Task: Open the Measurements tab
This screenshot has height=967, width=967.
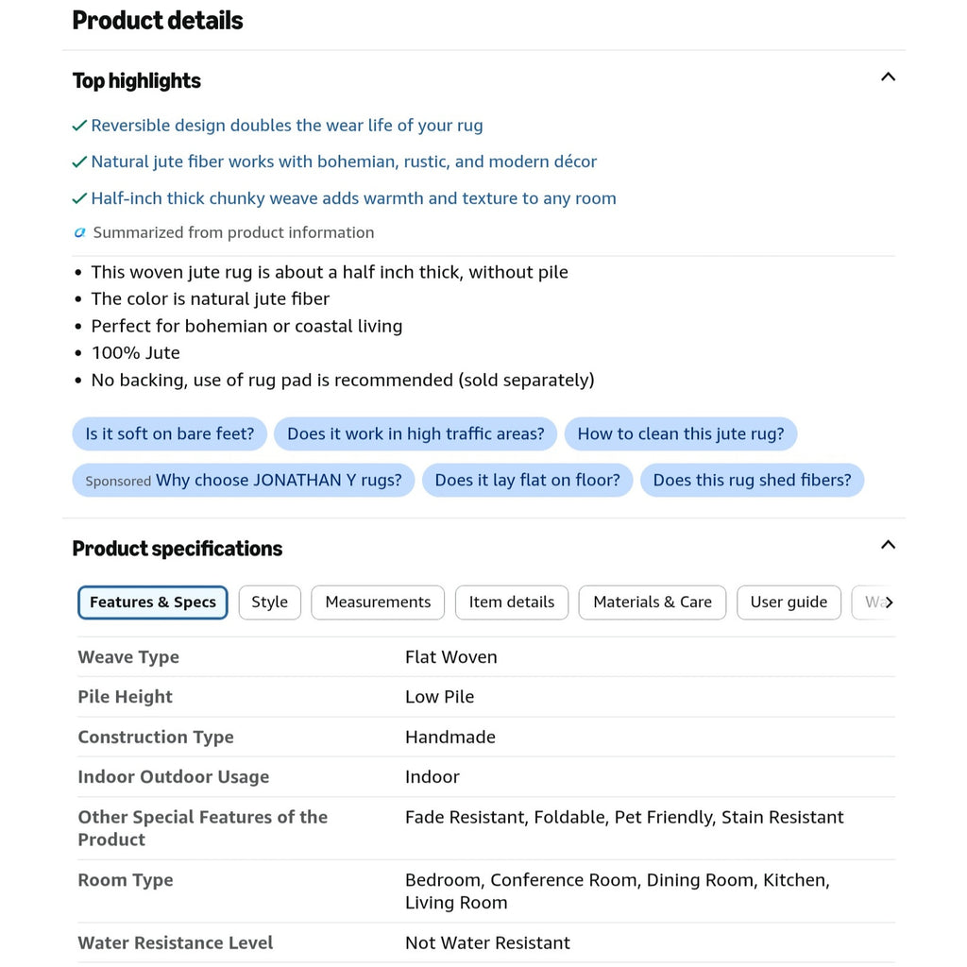Action: pos(378,602)
